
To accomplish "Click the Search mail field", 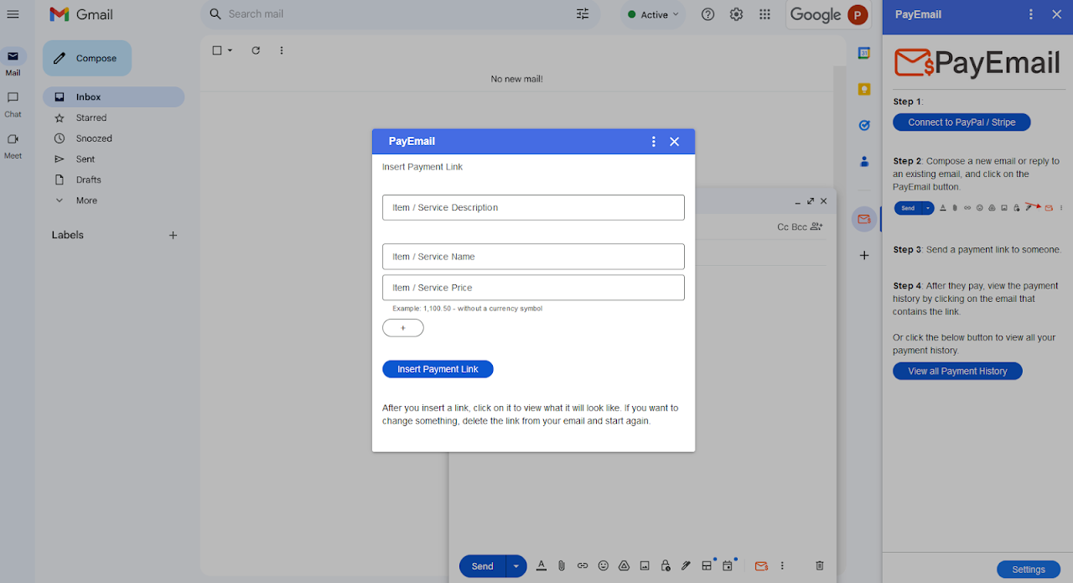I will coord(398,14).
